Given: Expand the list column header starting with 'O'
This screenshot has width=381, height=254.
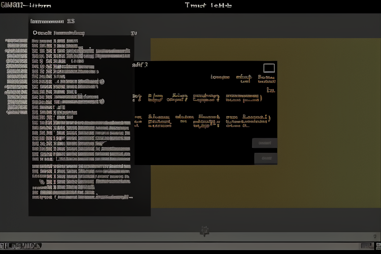Looking at the screenshot, I should tap(59, 33).
